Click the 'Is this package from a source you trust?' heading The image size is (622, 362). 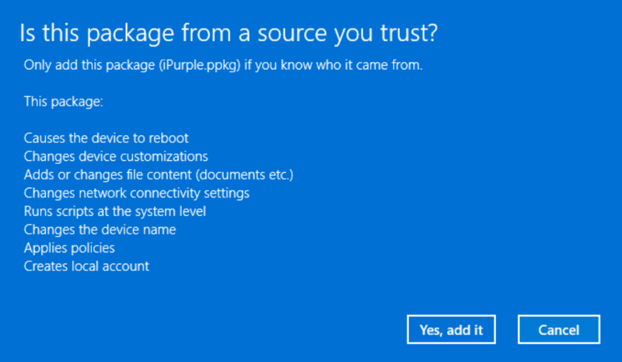pos(229,33)
